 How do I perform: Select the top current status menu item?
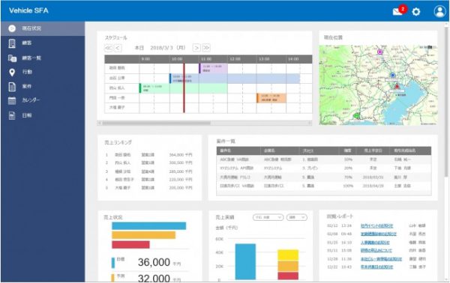(43, 28)
